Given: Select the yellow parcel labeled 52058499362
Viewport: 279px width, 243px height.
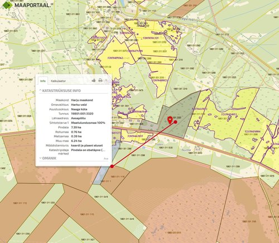Looking at the screenshot, I should point(116,58).
